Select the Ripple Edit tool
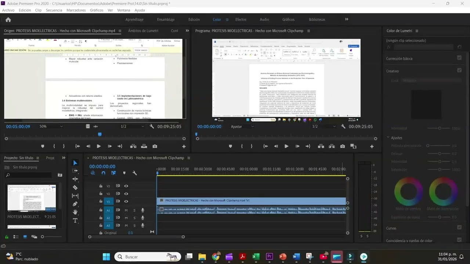 (75, 179)
